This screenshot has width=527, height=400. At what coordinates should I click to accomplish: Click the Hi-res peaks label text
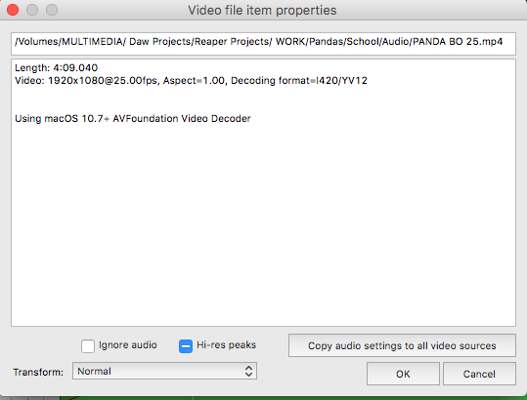226,345
